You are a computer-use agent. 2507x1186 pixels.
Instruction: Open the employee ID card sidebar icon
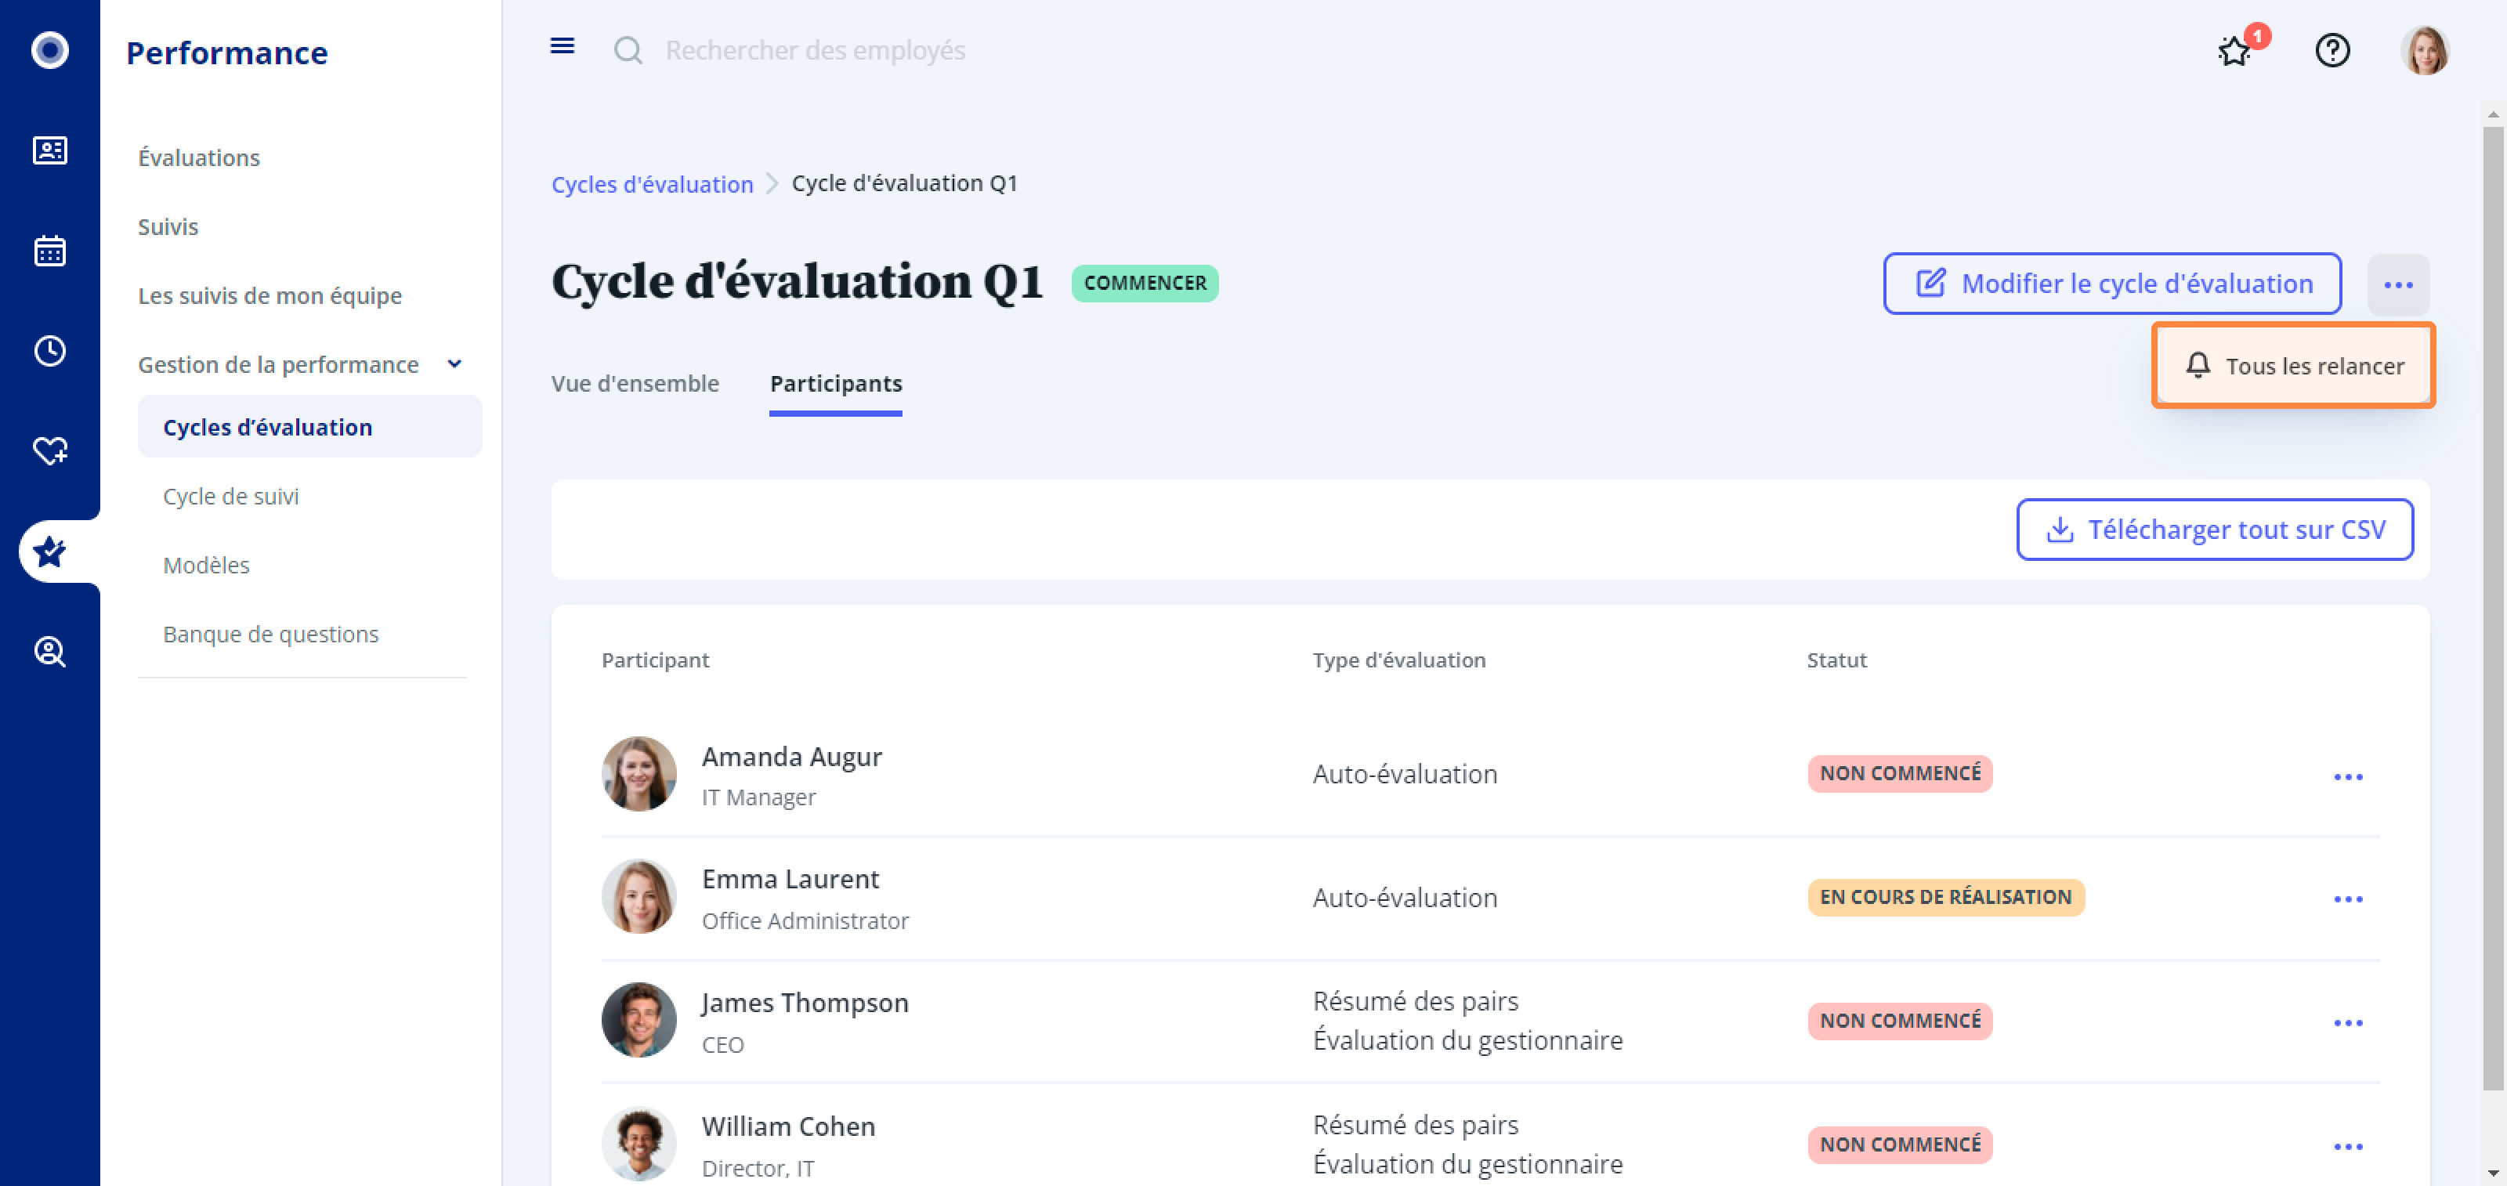click(x=49, y=151)
